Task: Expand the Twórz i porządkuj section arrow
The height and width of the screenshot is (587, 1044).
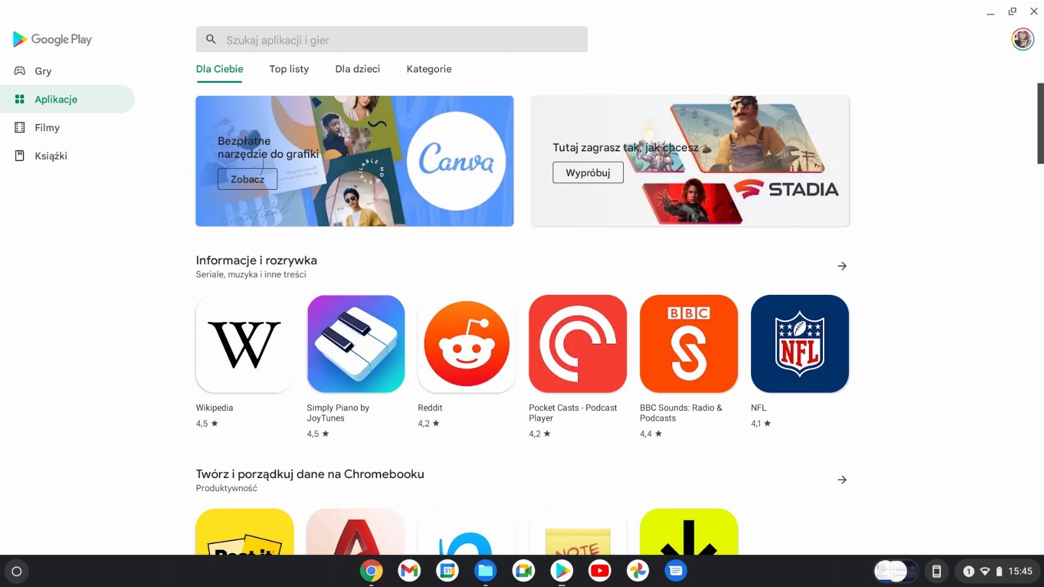Action: click(842, 480)
